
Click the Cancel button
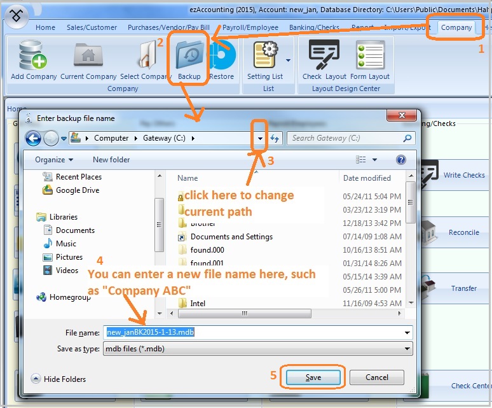[377, 377]
